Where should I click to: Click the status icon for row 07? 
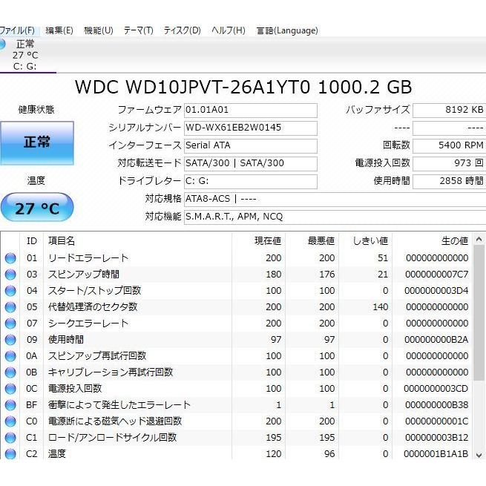10,324
